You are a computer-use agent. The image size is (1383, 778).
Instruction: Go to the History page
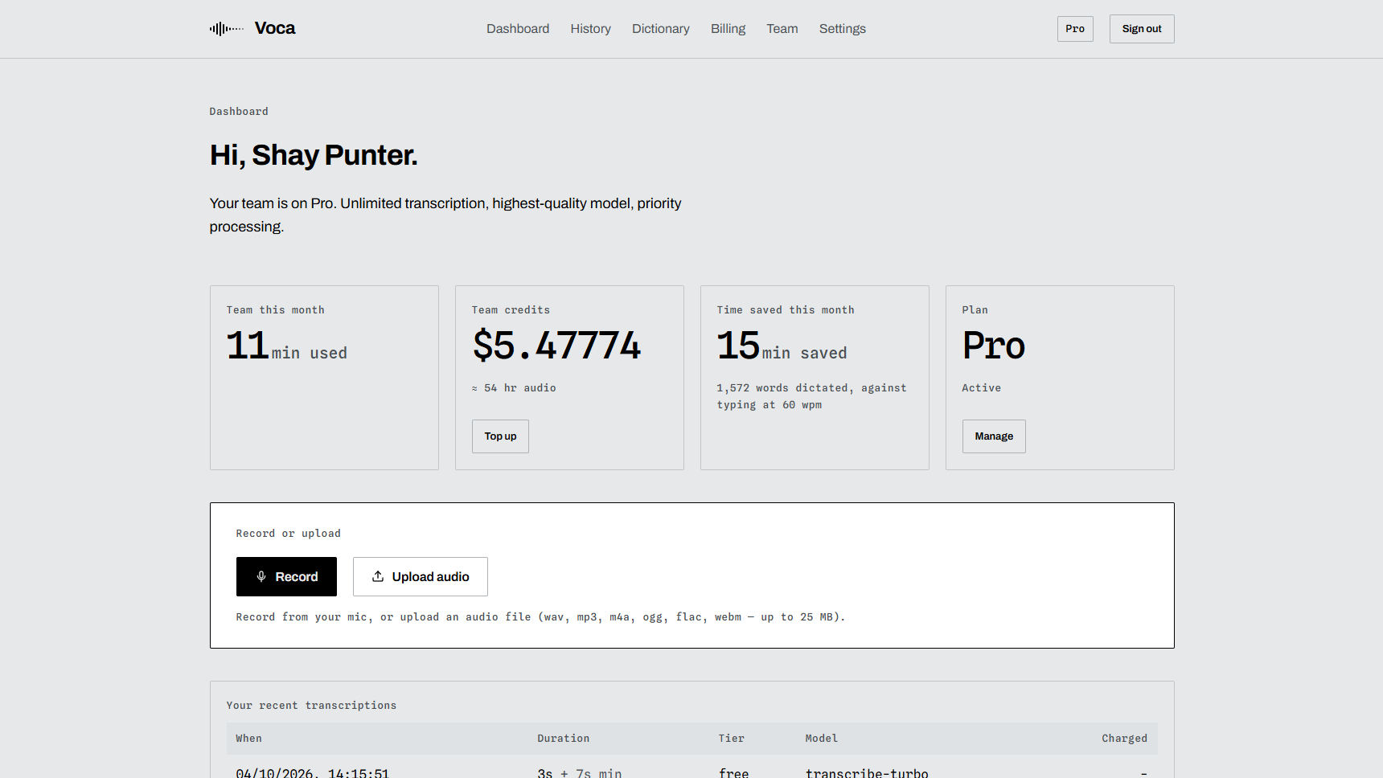(x=591, y=29)
